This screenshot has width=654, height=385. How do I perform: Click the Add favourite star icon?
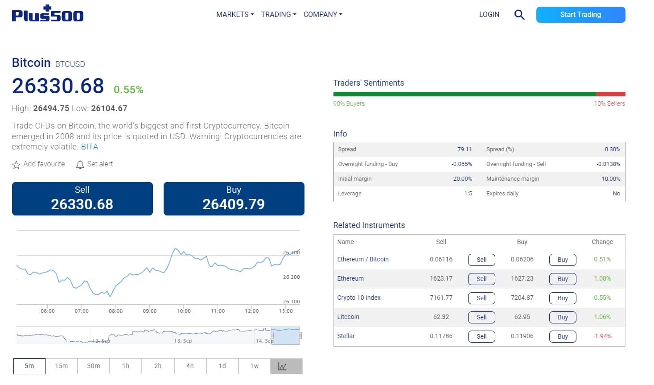pos(16,165)
